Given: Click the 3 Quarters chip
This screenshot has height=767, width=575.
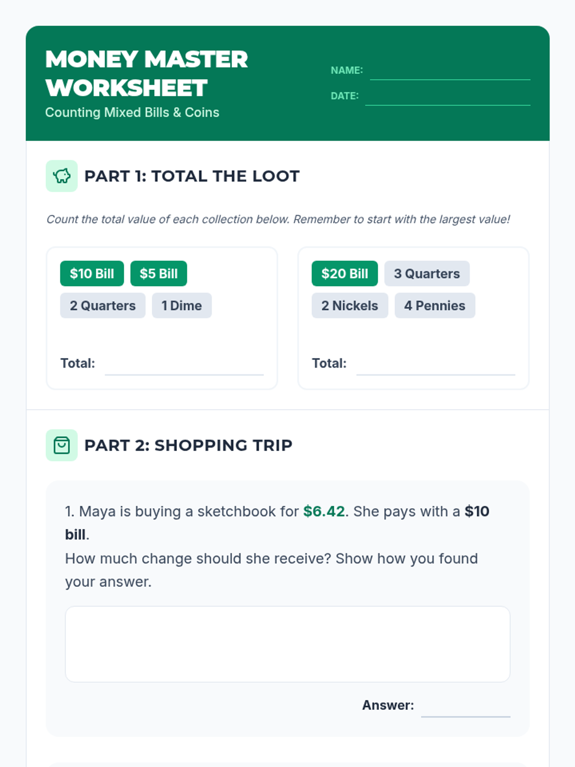Looking at the screenshot, I should 427,274.
